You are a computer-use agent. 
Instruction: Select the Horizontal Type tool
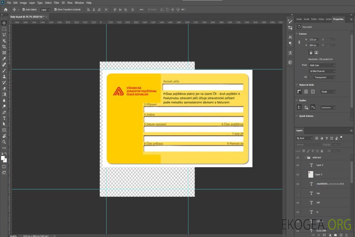click(x=4, y=118)
